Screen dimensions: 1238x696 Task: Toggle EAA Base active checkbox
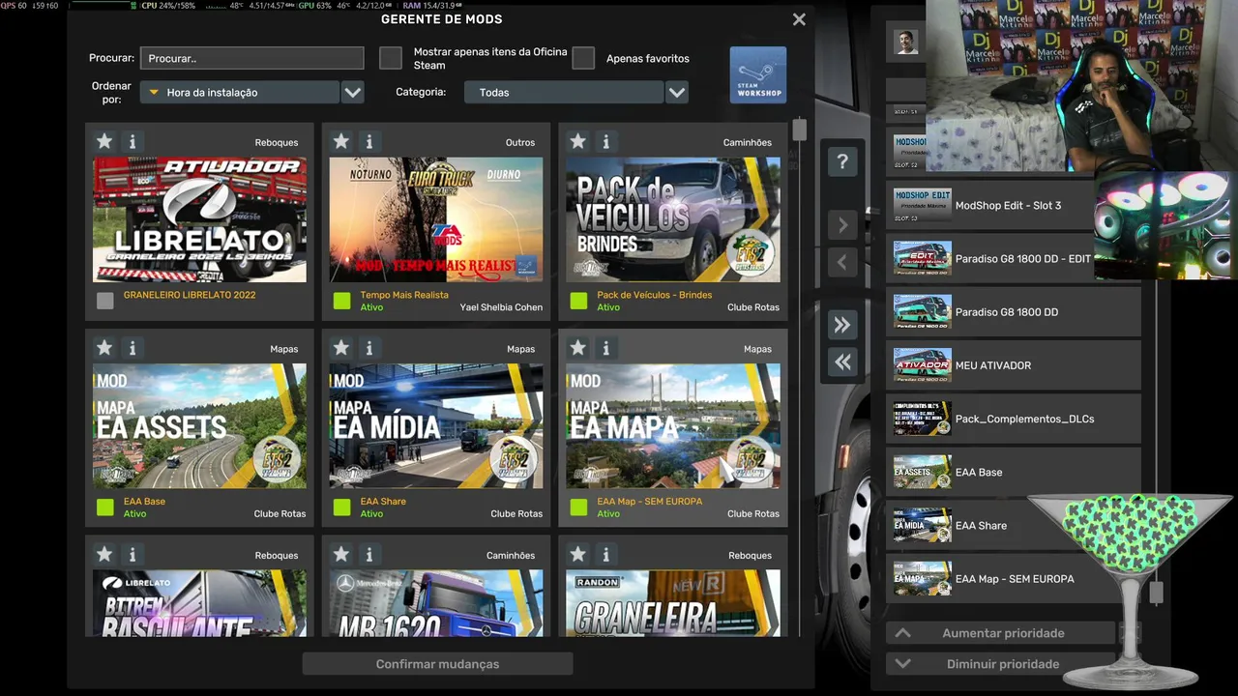pos(105,507)
